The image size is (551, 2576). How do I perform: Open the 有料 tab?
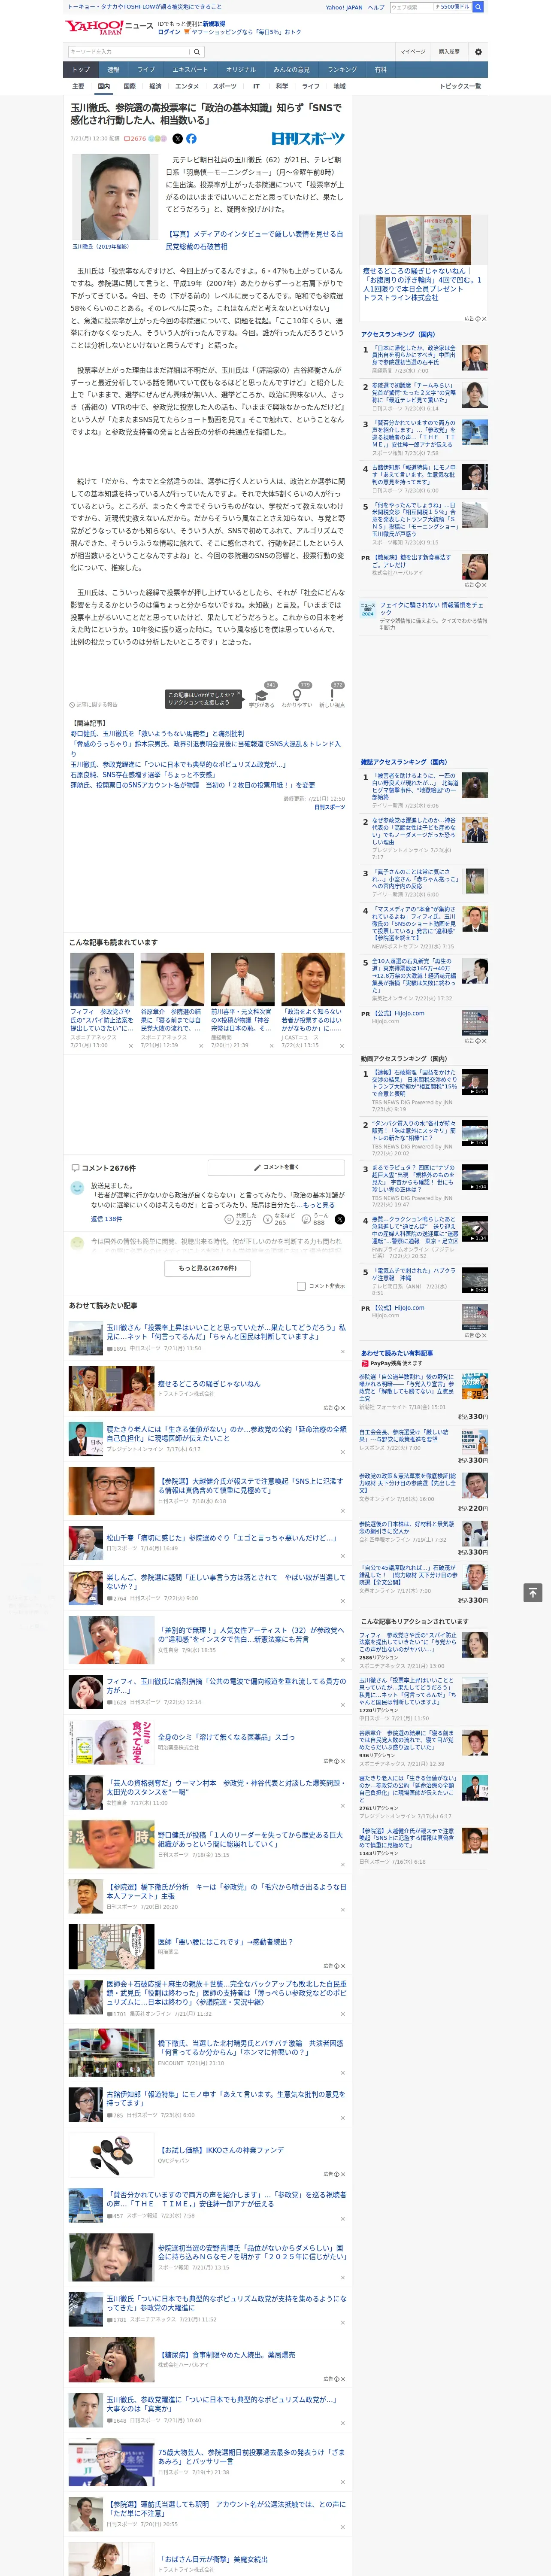click(x=380, y=69)
